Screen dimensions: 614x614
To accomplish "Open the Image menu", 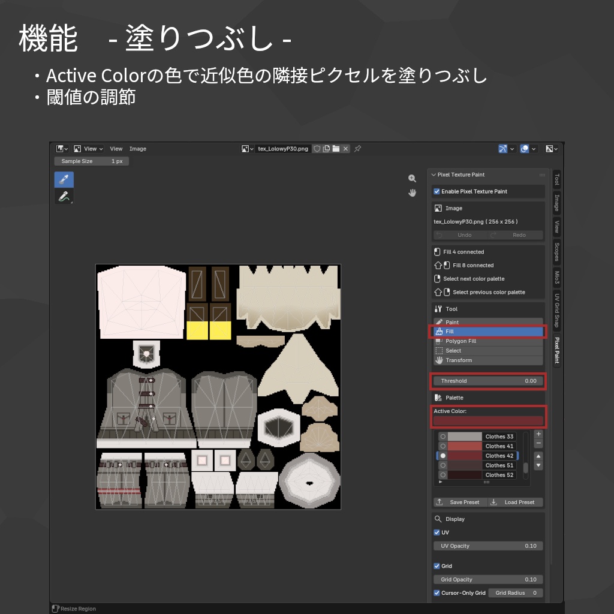I will point(138,149).
